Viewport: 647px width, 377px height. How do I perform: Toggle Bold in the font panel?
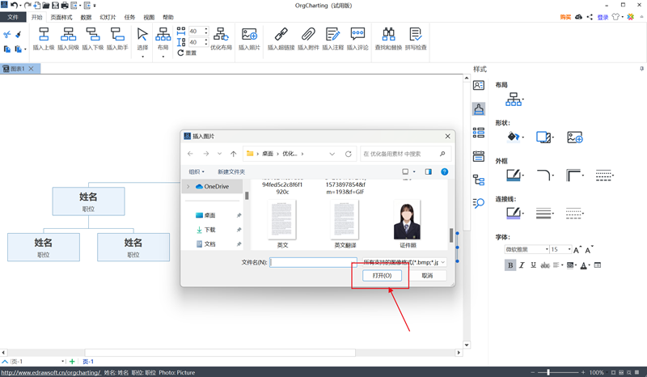[510, 265]
